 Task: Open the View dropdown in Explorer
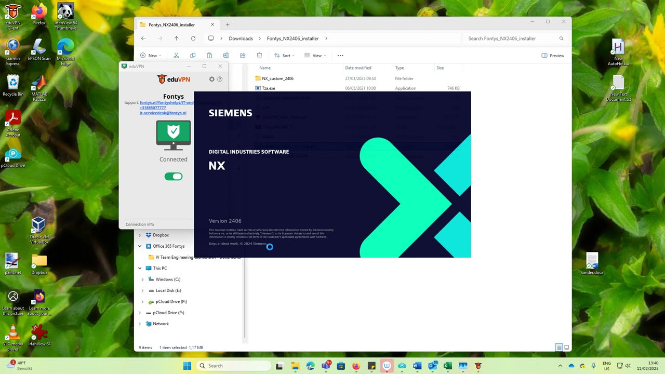(315, 56)
